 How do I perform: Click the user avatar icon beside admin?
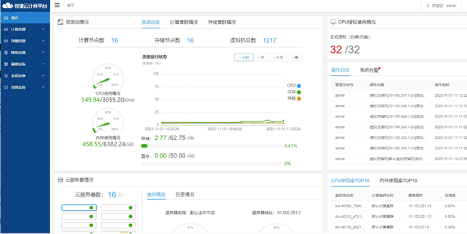click(x=428, y=6)
